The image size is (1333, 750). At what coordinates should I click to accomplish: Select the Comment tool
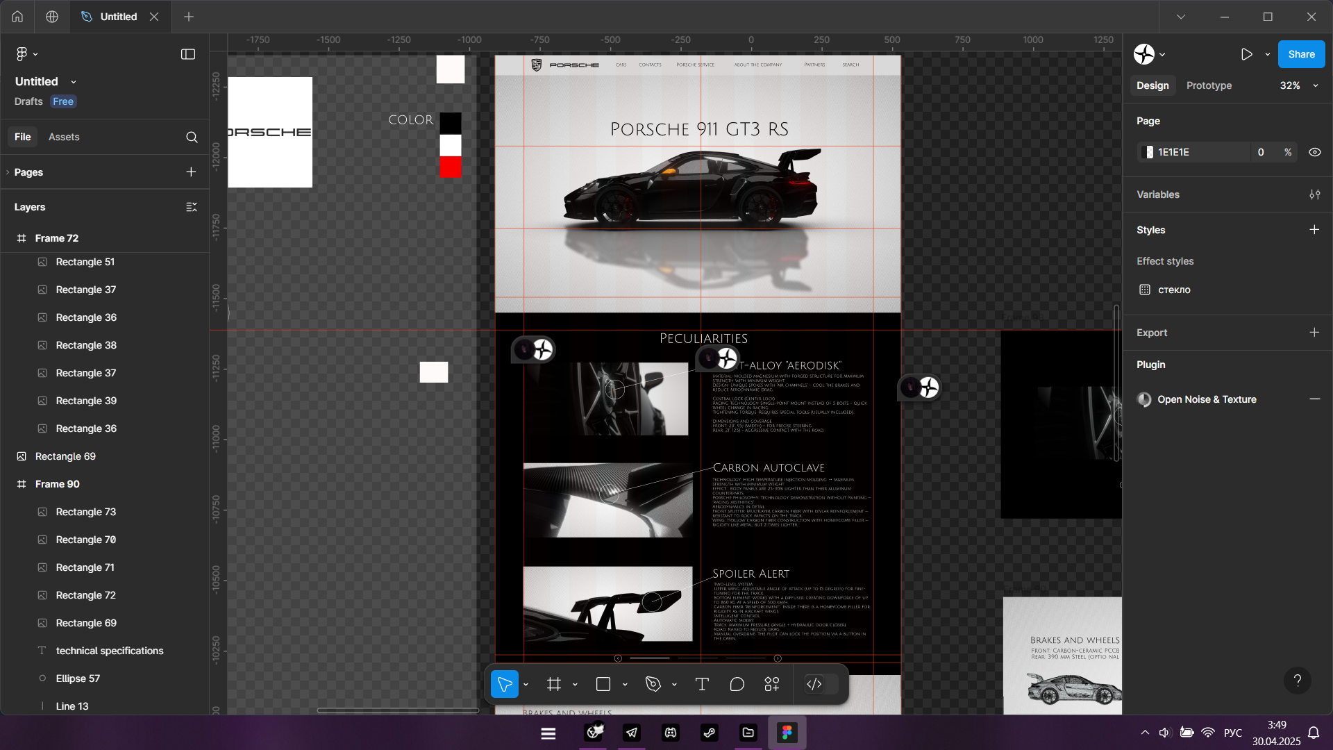[737, 685]
